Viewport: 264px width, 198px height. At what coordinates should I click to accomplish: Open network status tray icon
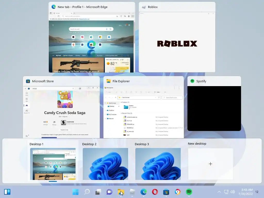tap(226, 192)
